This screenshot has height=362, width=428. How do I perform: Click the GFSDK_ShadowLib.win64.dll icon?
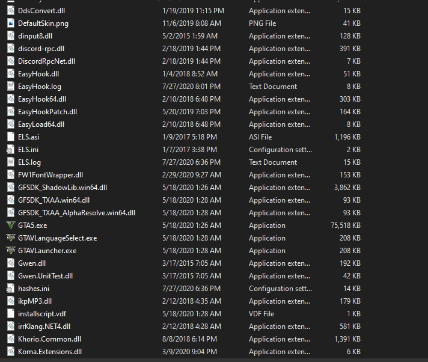click(11, 187)
